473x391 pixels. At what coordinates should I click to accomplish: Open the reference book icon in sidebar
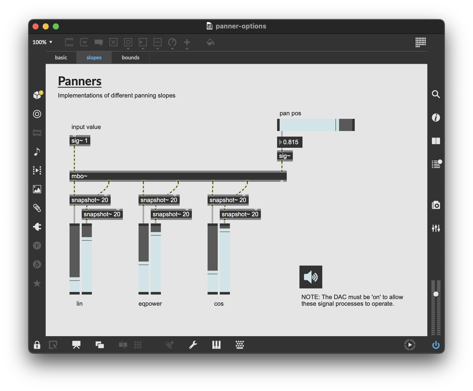tap(436, 141)
